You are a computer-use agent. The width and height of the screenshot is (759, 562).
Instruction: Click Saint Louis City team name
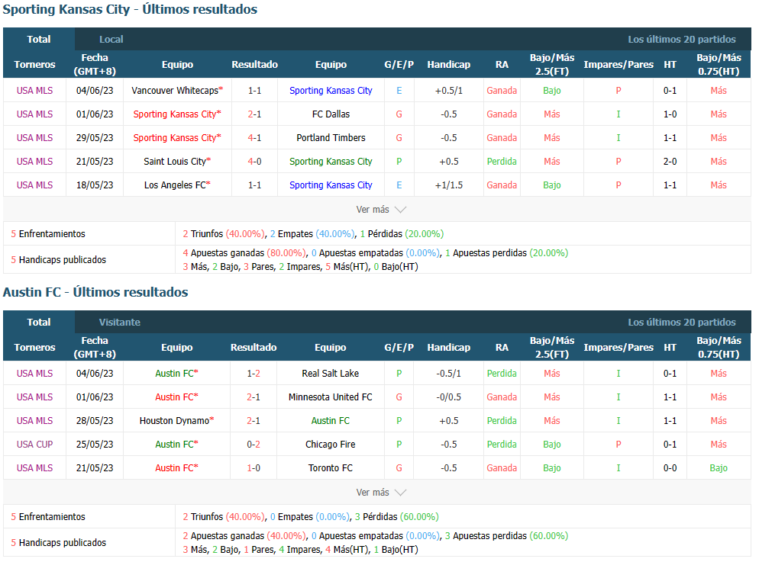[177, 162]
